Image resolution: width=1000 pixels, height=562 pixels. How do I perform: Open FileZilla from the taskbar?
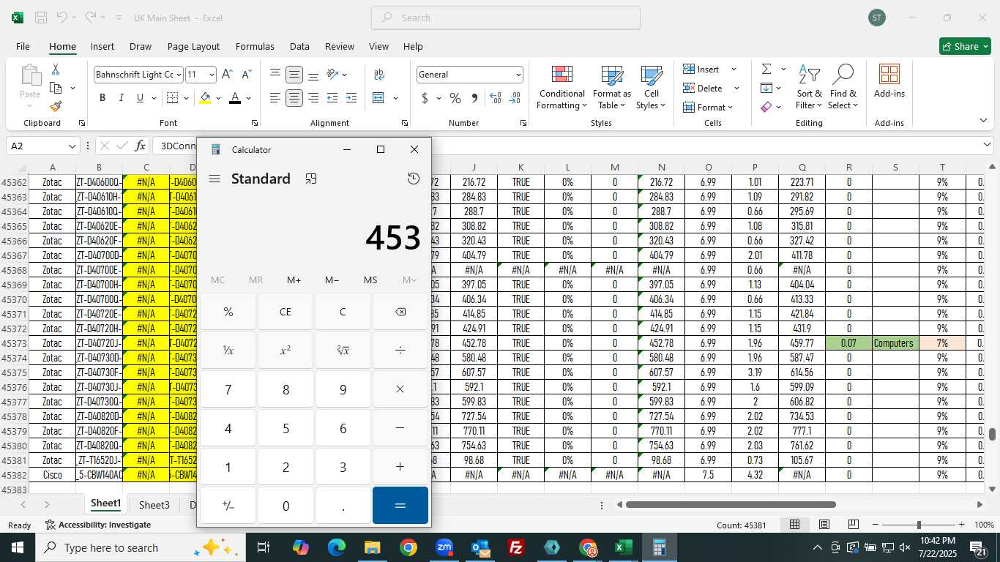(516, 547)
